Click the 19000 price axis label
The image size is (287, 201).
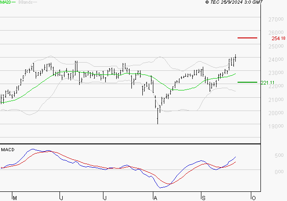click(x=276, y=126)
